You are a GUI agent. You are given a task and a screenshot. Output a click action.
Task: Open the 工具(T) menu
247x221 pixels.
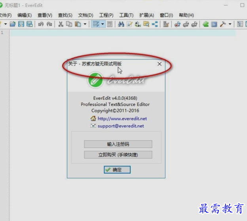[126, 15]
